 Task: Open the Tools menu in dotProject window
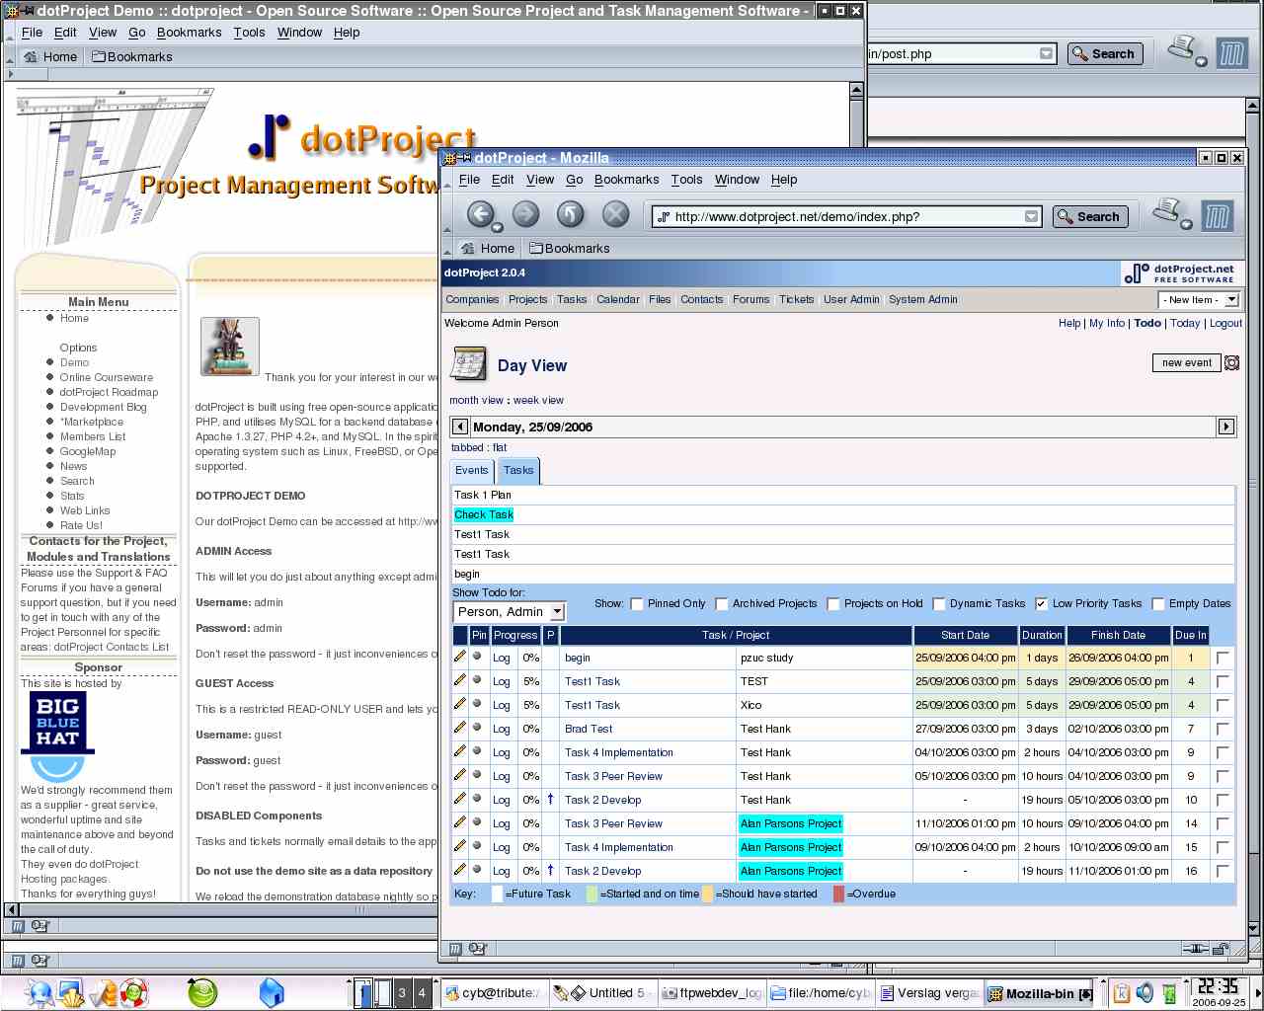tap(686, 180)
